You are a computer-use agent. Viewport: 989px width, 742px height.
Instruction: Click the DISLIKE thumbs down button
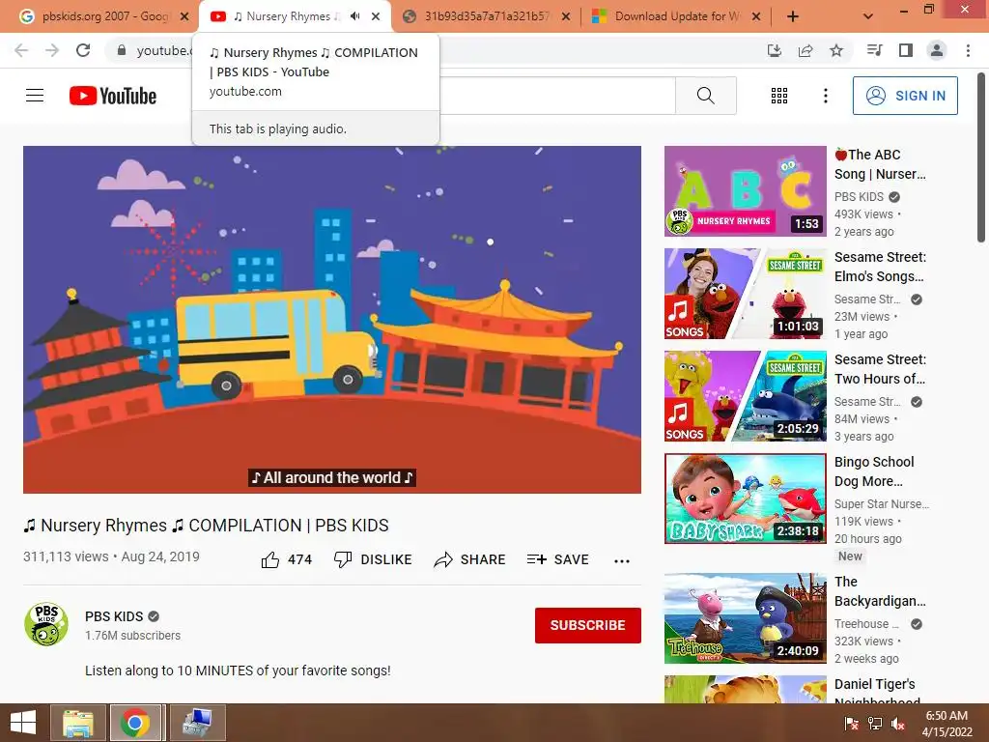click(373, 559)
